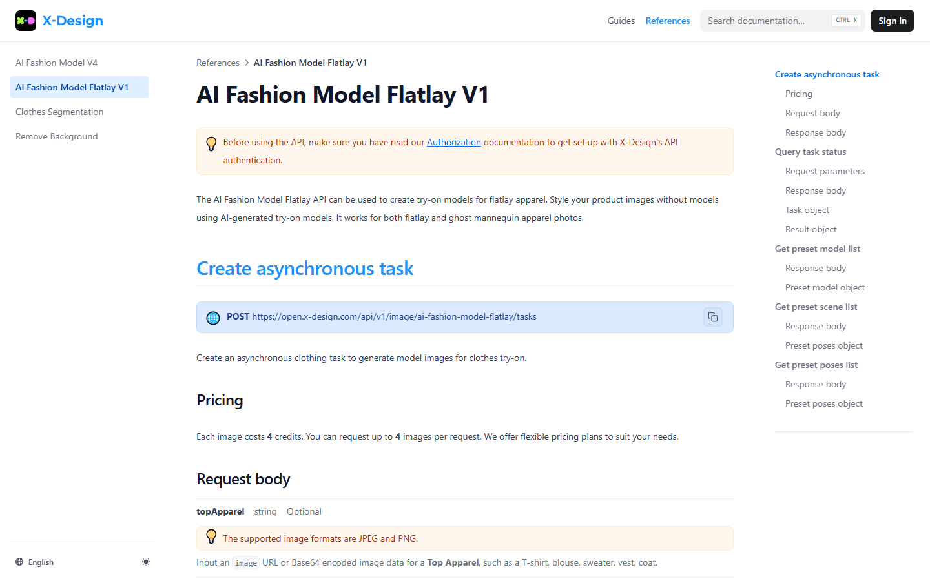The image size is (930, 581).
Task: Jump to Preset model object
Action: point(825,287)
